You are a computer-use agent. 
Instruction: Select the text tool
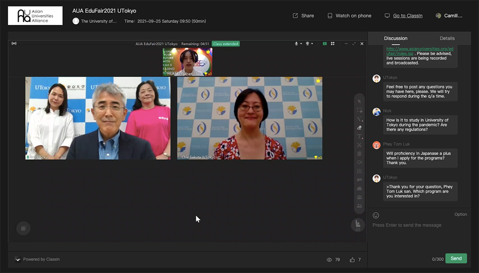(x=359, y=136)
